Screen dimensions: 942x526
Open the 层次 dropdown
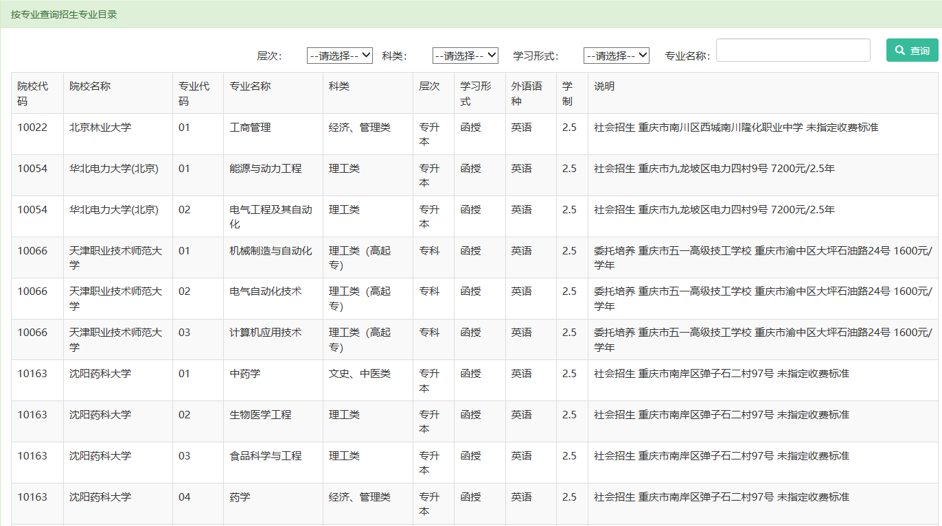(340, 56)
